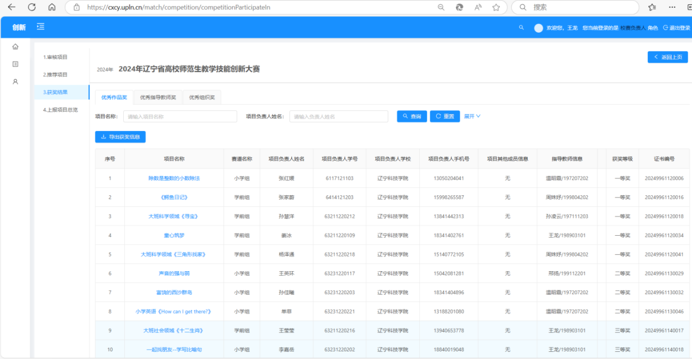The height and width of the screenshot is (359, 692).
Task: Switch to 优秀指导教师奖 tab
Action: coord(158,98)
